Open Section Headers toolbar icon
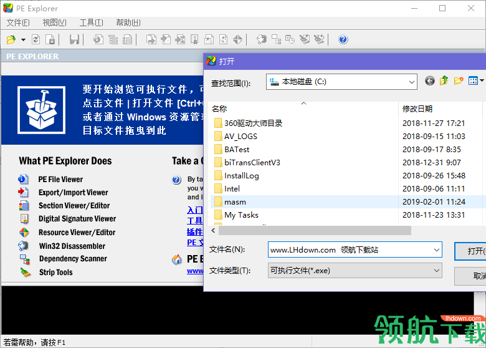The height and width of the screenshot is (348, 486). tap(127, 39)
